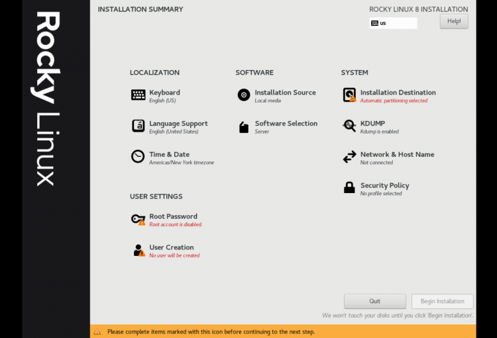497x338 pixels.
Task: Open Language Support via its icon
Action: click(138, 126)
